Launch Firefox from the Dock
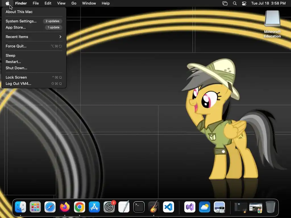Image resolution: width=291 pixels, height=218 pixels. [65, 207]
